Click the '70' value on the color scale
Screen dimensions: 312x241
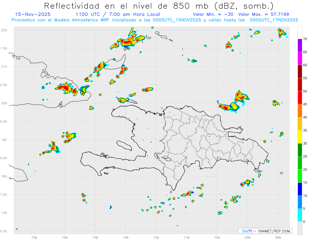point(305,39)
